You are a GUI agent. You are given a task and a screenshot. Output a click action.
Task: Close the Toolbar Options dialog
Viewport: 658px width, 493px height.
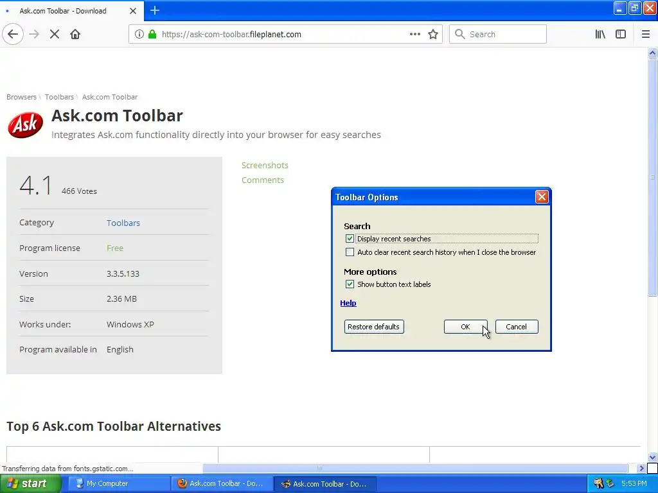tap(541, 197)
